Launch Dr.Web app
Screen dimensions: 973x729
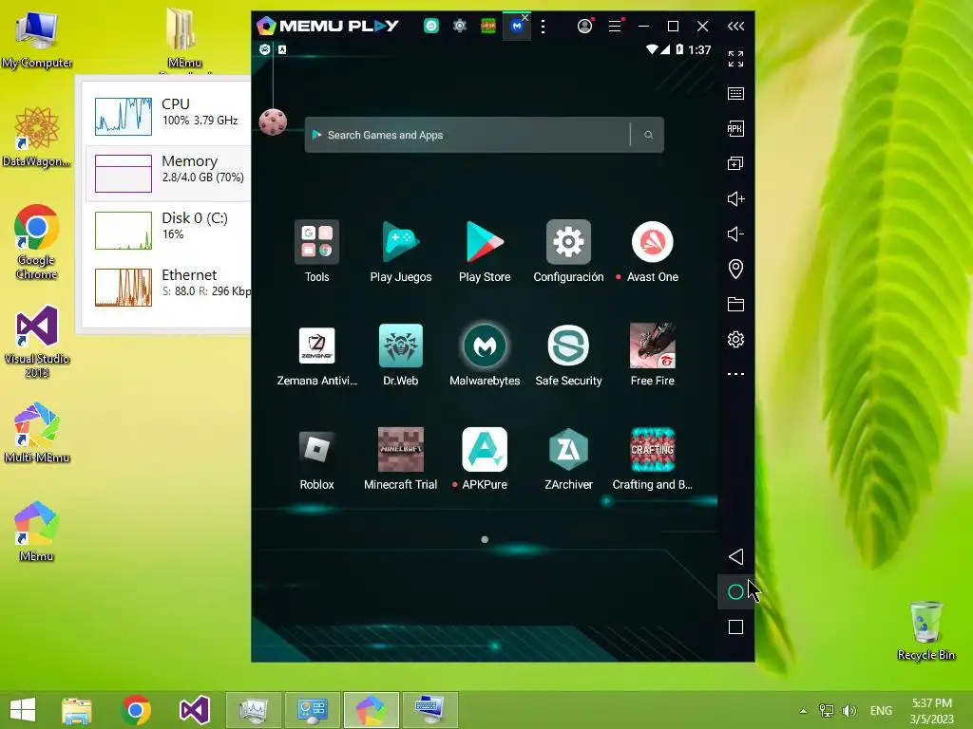pos(400,346)
